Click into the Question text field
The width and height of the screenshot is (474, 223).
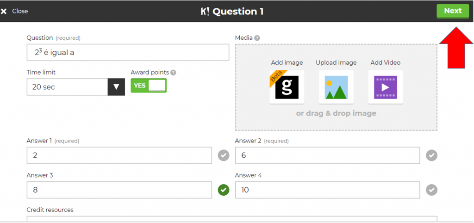[128, 53]
